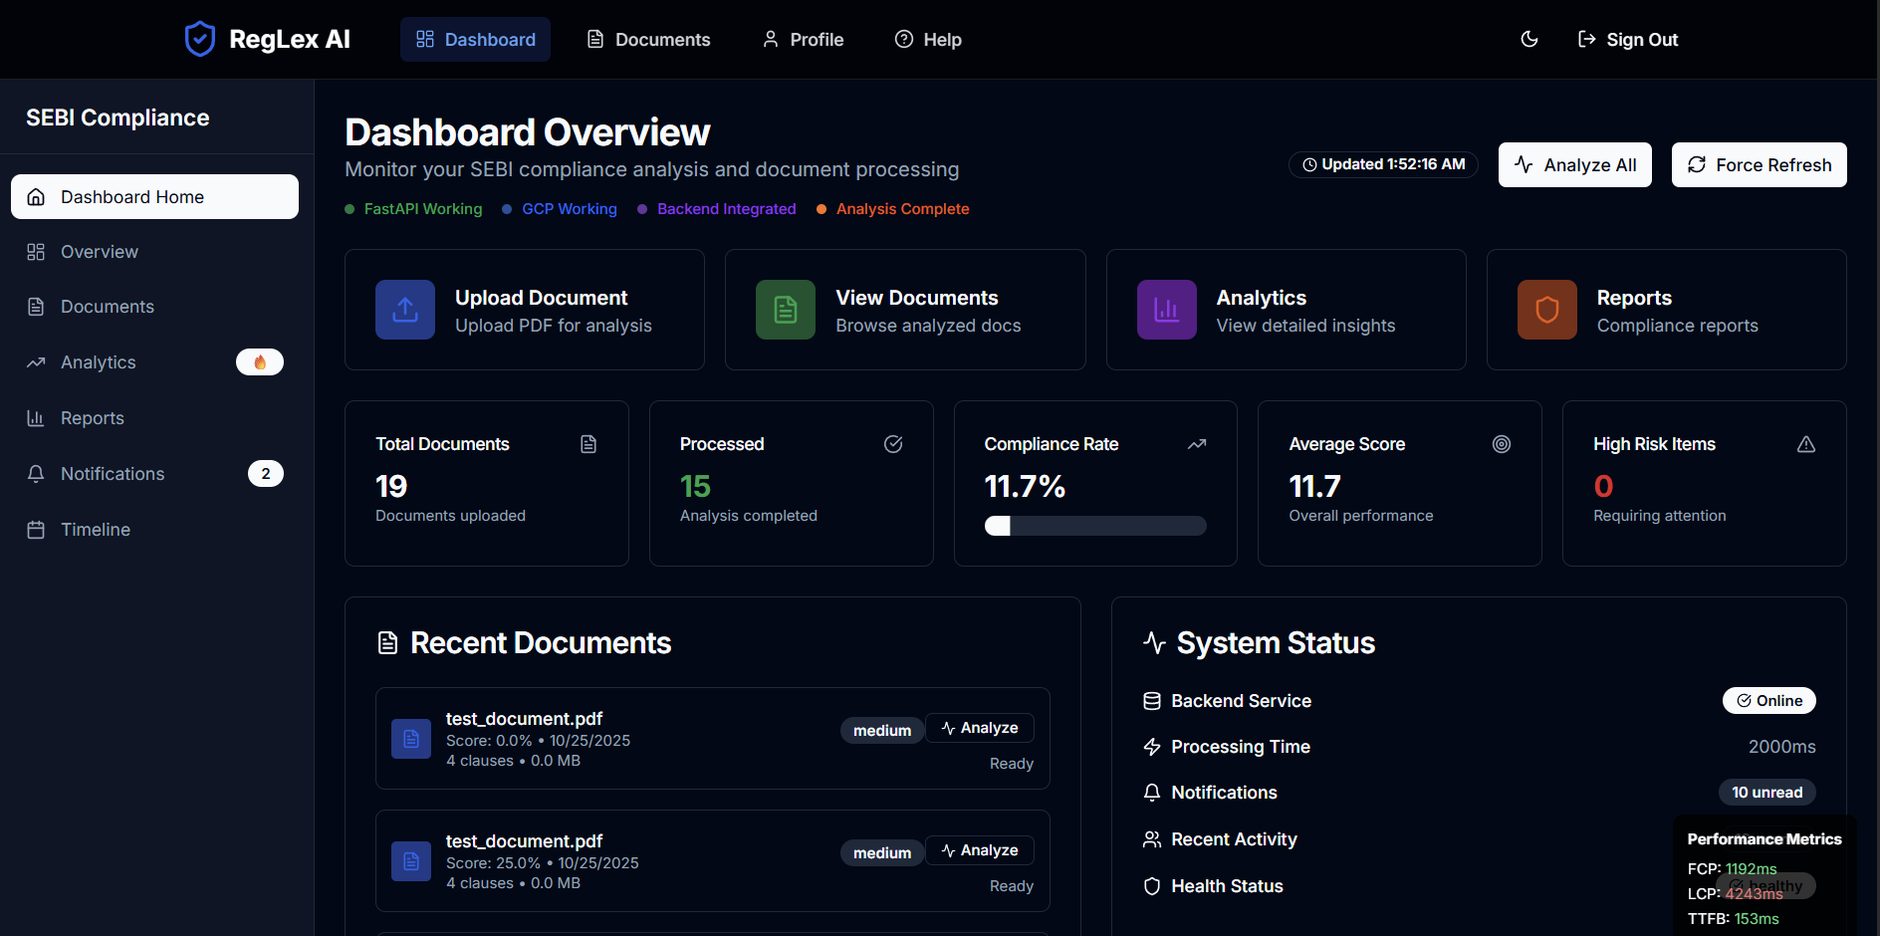This screenshot has width=1880, height=936.
Task: Click the orange Reports shield icon
Action: 1546,310
